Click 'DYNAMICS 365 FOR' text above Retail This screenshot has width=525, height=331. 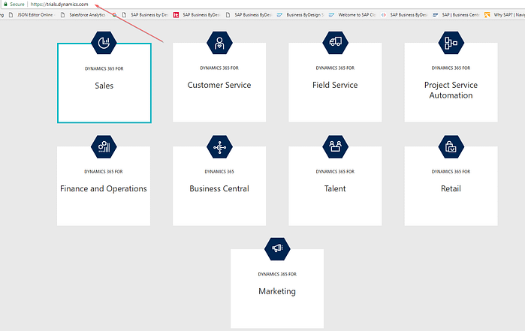(451, 171)
